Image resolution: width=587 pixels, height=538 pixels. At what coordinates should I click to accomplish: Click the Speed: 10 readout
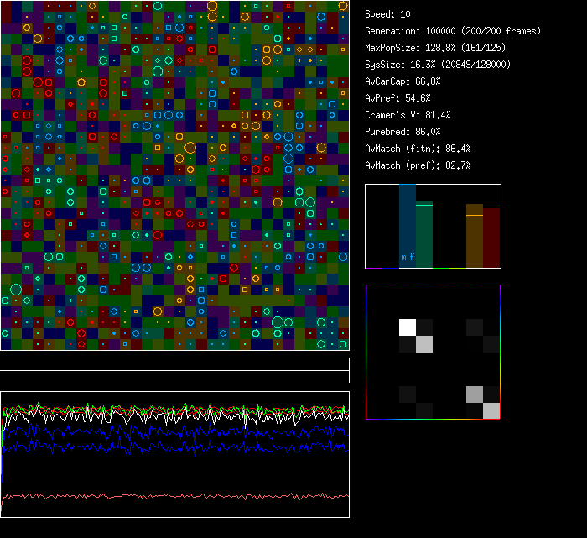click(388, 14)
